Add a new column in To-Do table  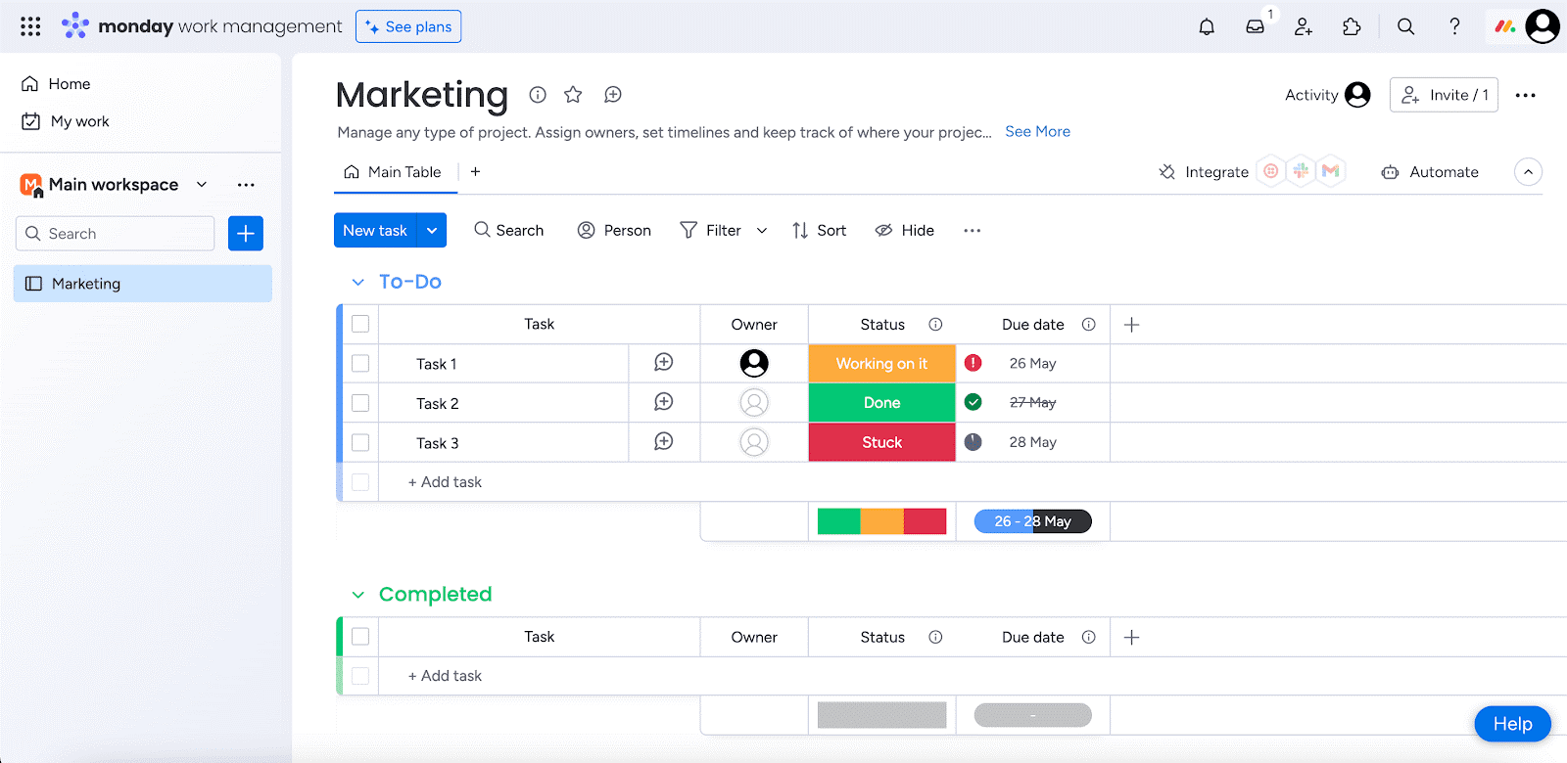coord(1131,325)
